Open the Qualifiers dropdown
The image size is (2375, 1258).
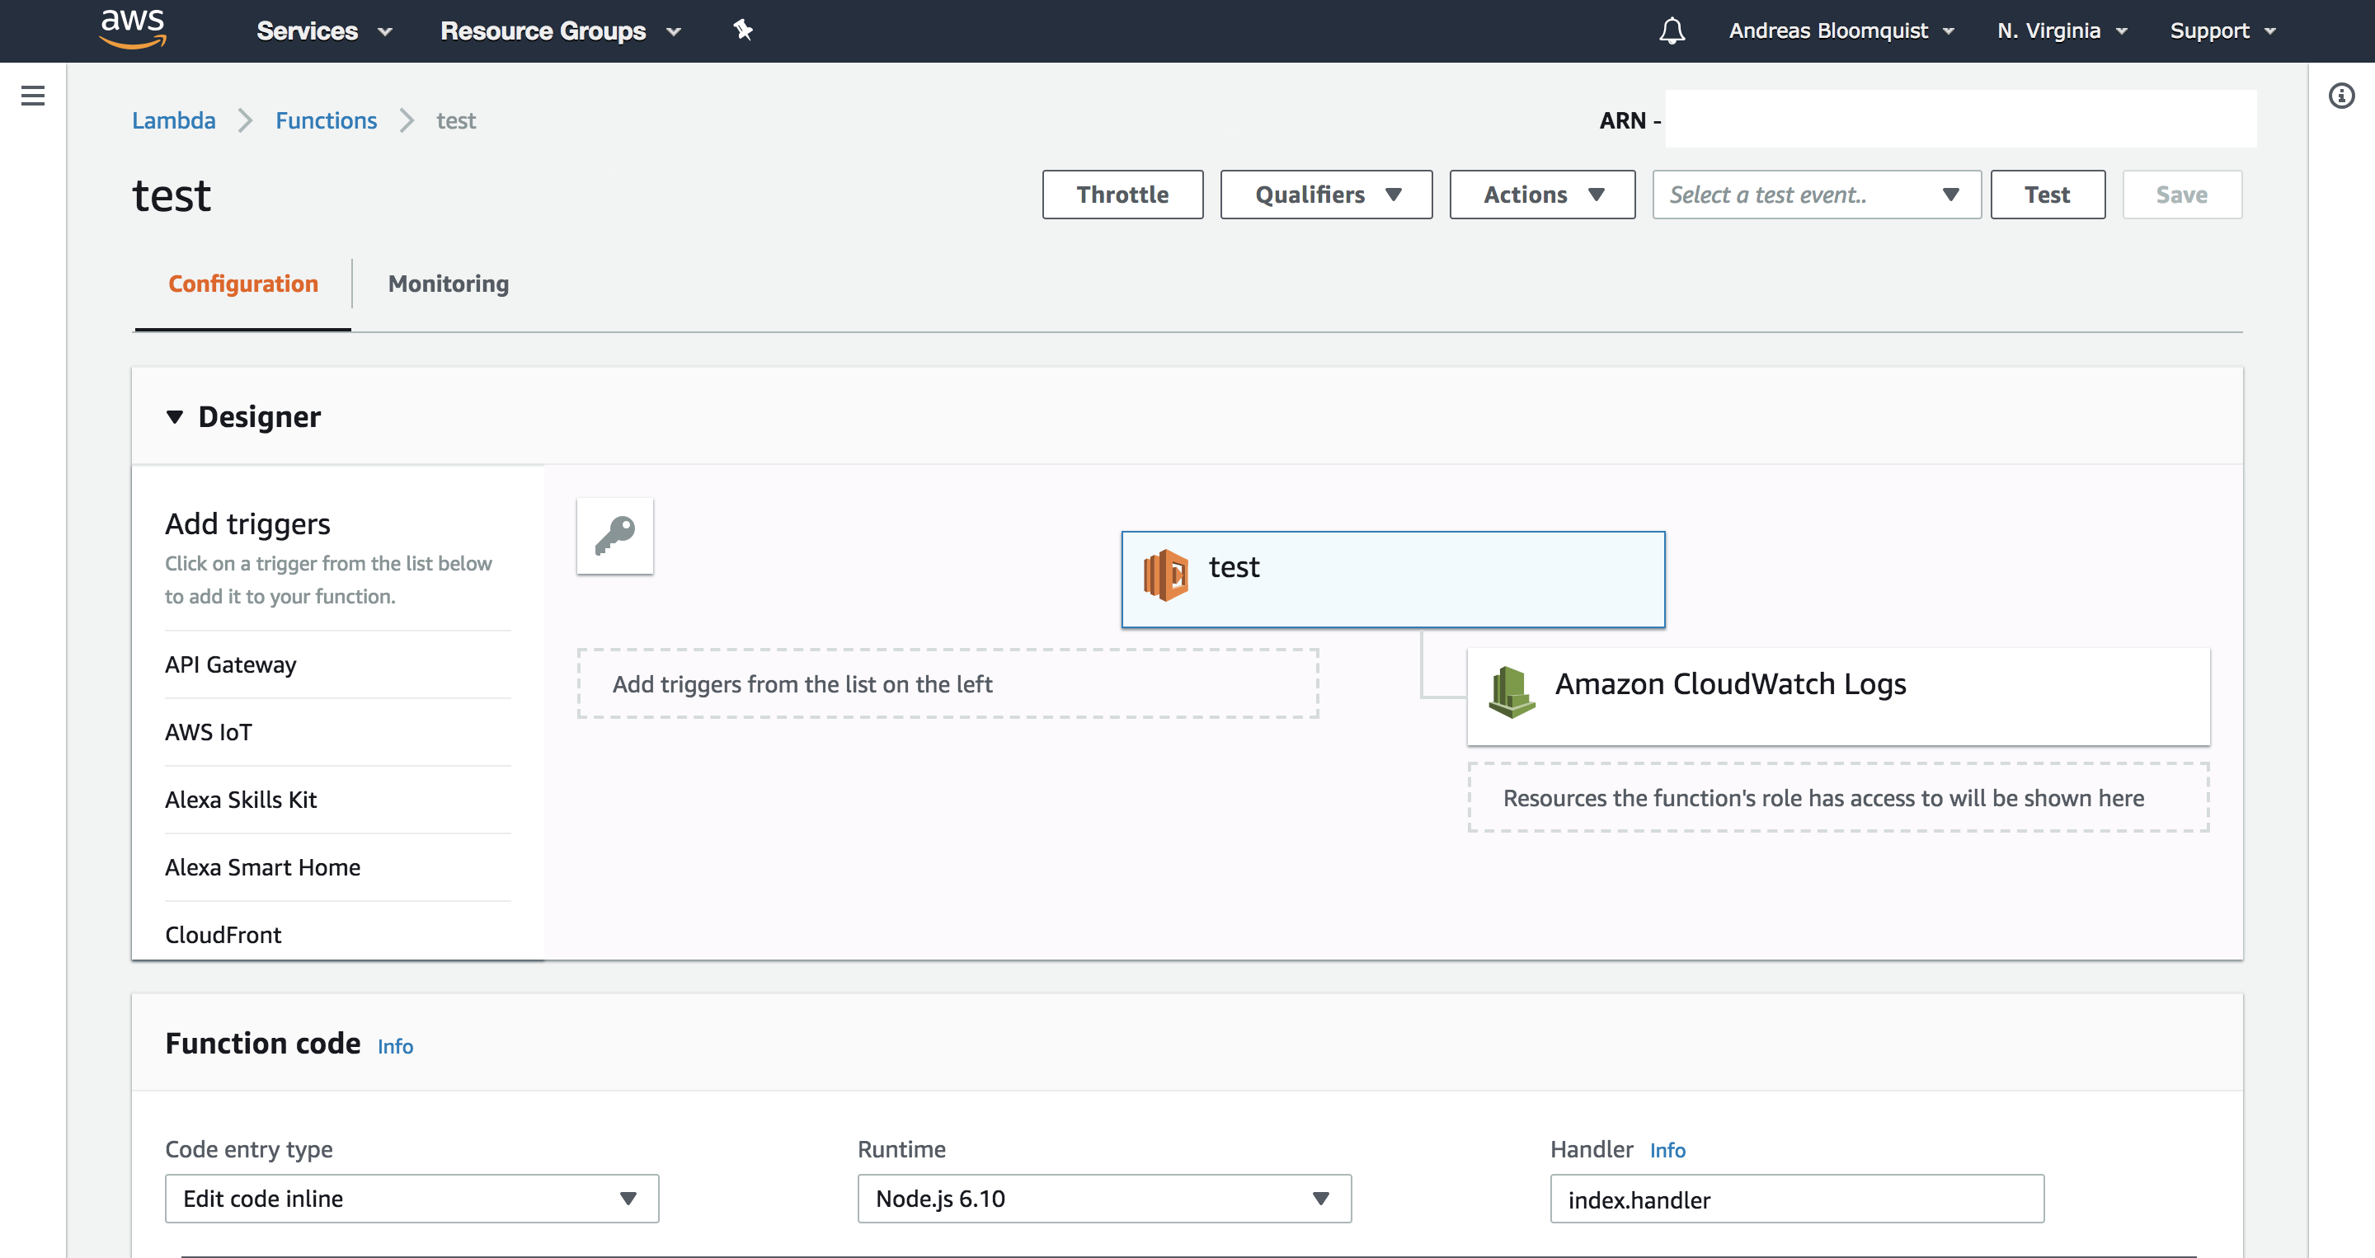point(1325,195)
